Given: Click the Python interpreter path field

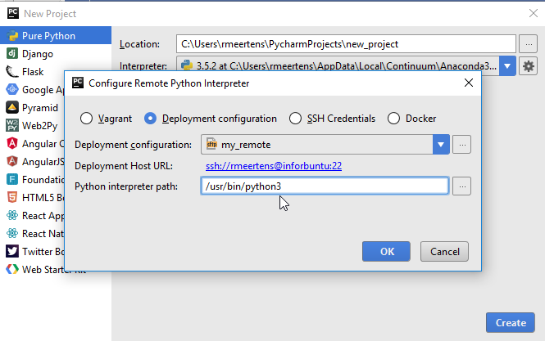Looking at the screenshot, I should point(325,186).
